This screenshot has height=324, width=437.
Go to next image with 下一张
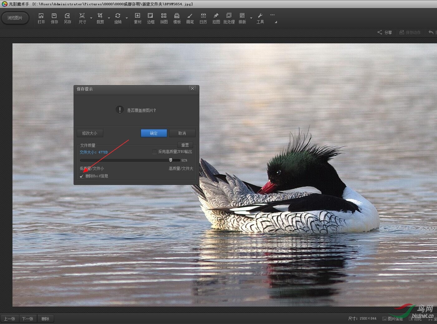(x=28, y=319)
